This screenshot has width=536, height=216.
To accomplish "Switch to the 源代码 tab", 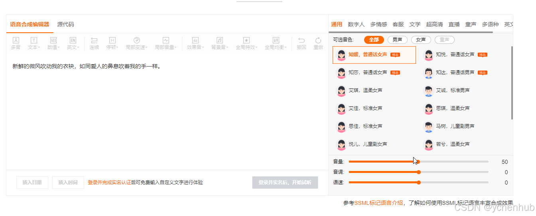I will tap(65, 24).
